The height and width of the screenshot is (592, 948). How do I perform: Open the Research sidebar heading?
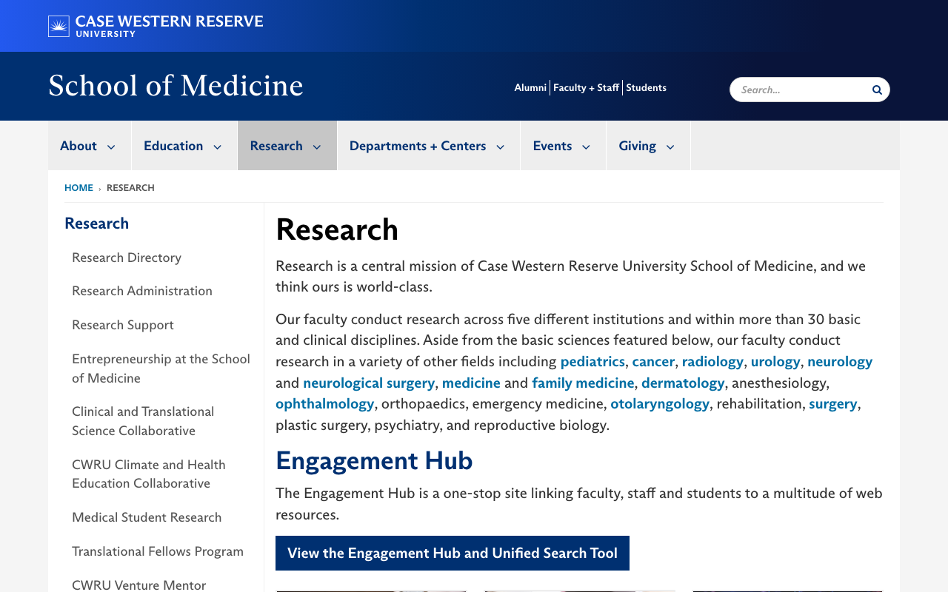[x=96, y=223]
